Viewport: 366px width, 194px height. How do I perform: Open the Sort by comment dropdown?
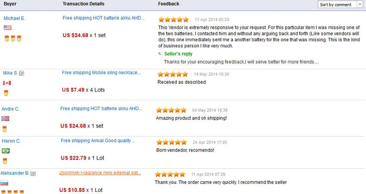[x=337, y=5]
